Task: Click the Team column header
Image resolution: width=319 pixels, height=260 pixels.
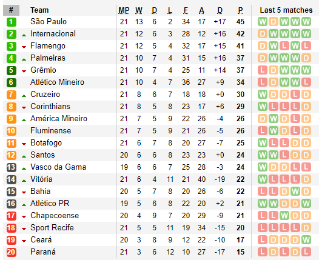Action: pos(39,10)
